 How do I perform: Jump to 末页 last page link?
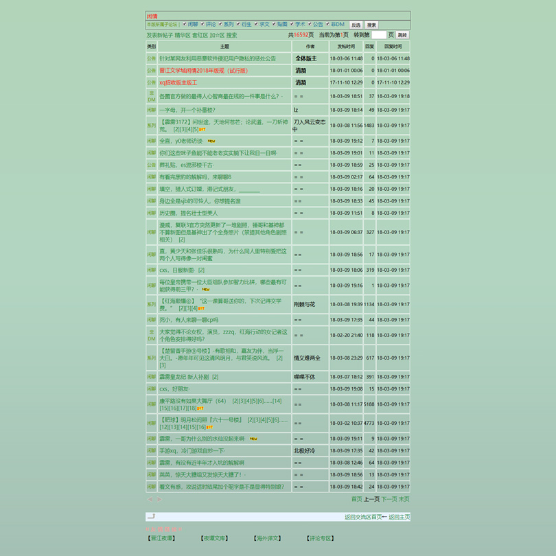point(404,499)
